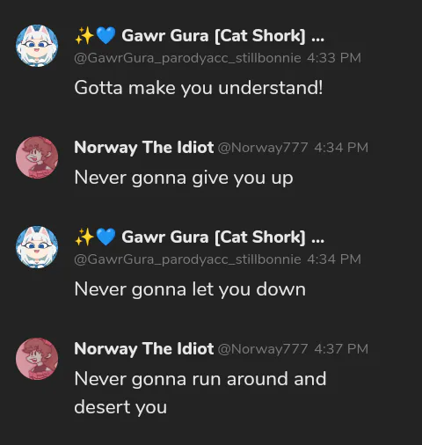This screenshot has width=422, height=445.
Task: Open the second Gawr Gura [Cat Shork] display name
Action: [x=222, y=237]
